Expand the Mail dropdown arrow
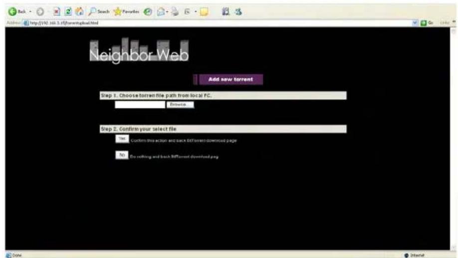 coord(167,12)
